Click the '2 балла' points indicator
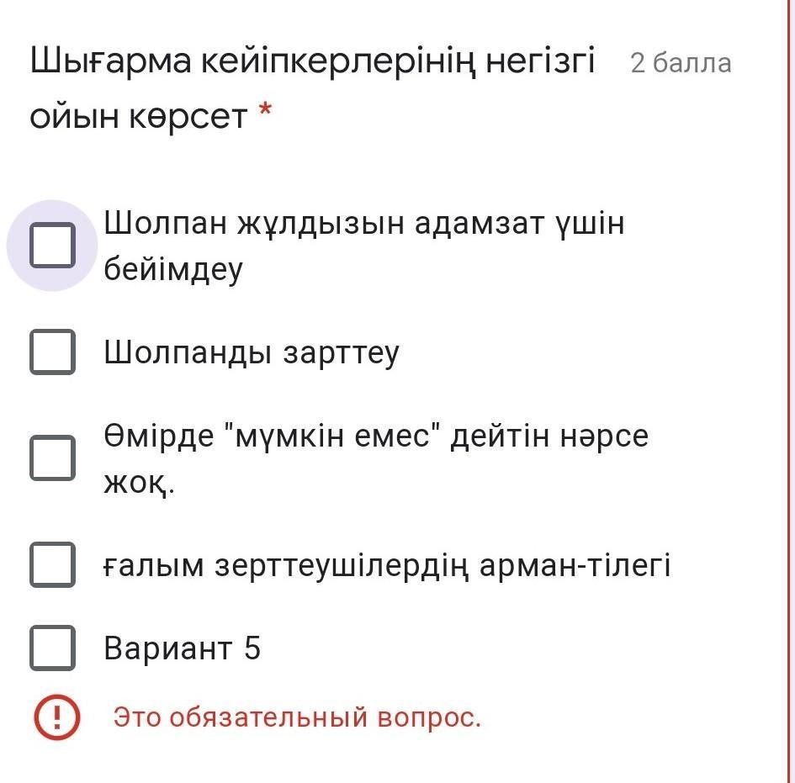This screenshot has height=783, width=795. pyautogui.click(x=681, y=63)
